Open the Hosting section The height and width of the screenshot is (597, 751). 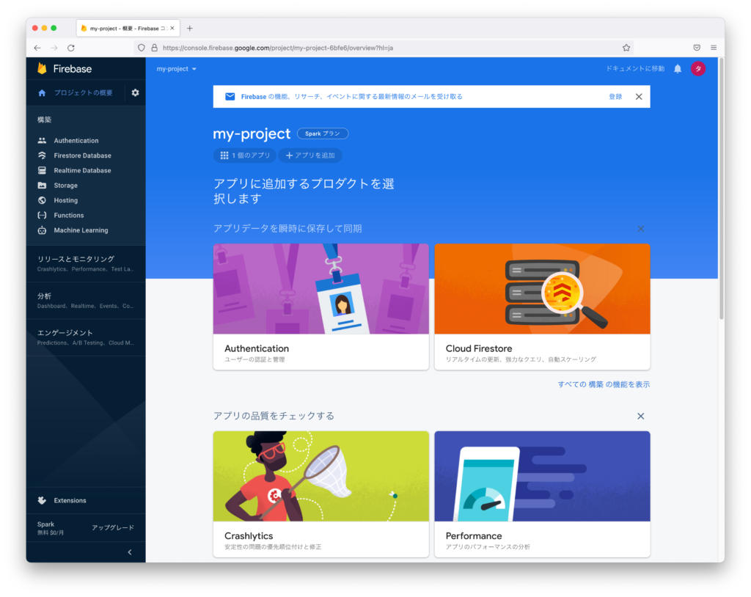click(65, 199)
